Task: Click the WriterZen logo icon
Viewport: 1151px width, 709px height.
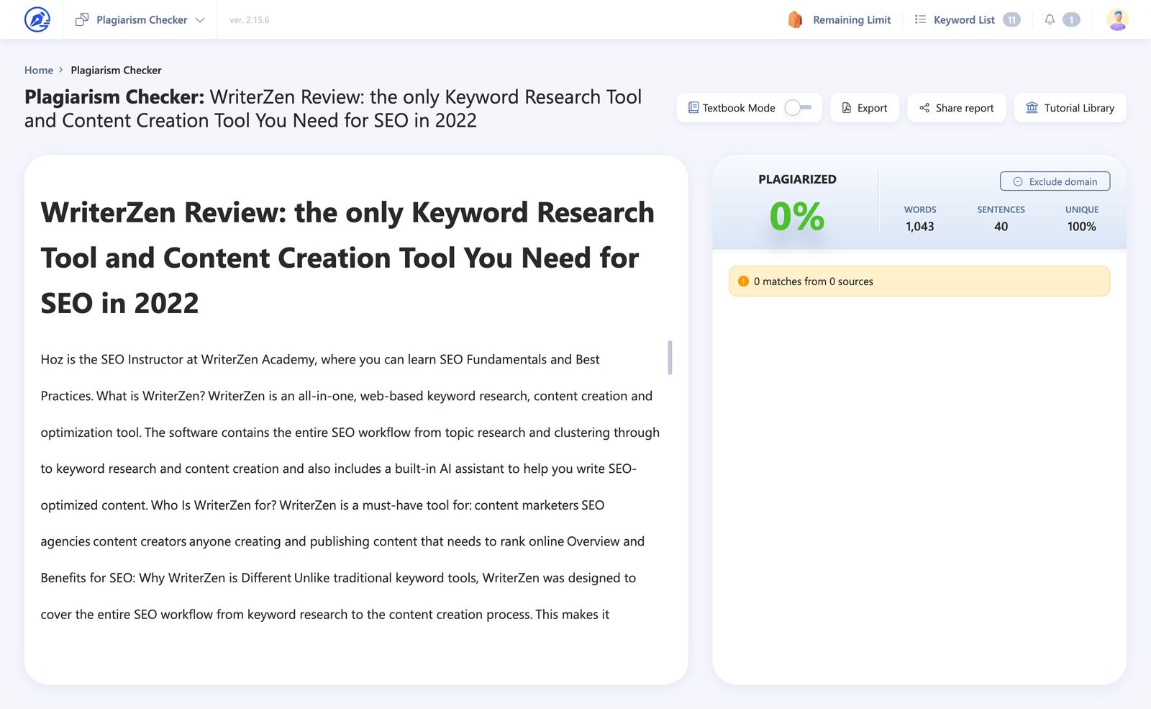Action: (37, 19)
